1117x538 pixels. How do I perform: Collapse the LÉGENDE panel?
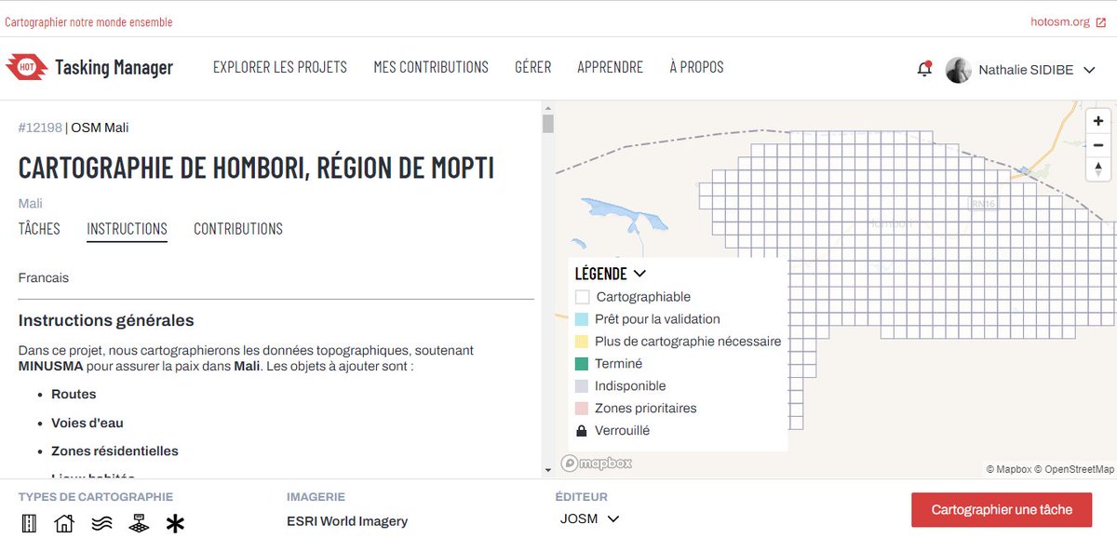[x=611, y=274]
